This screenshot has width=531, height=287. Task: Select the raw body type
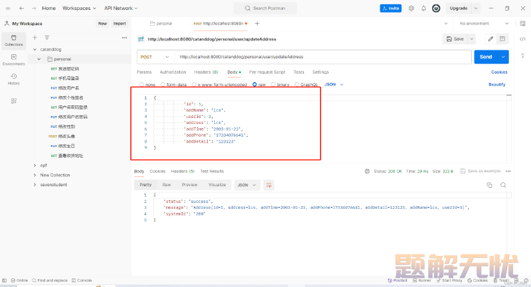(x=255, y=85)
